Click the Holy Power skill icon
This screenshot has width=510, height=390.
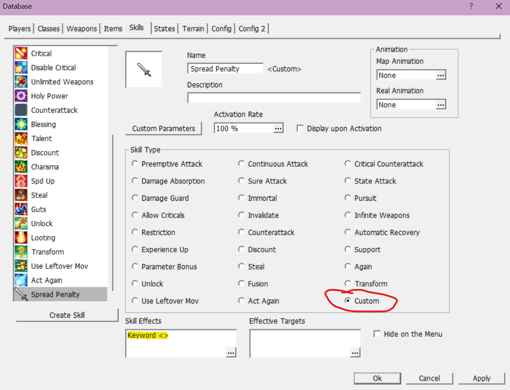point(21,96)
